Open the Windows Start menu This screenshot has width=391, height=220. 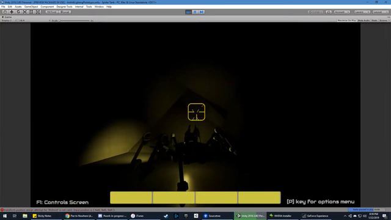(5, 216)
